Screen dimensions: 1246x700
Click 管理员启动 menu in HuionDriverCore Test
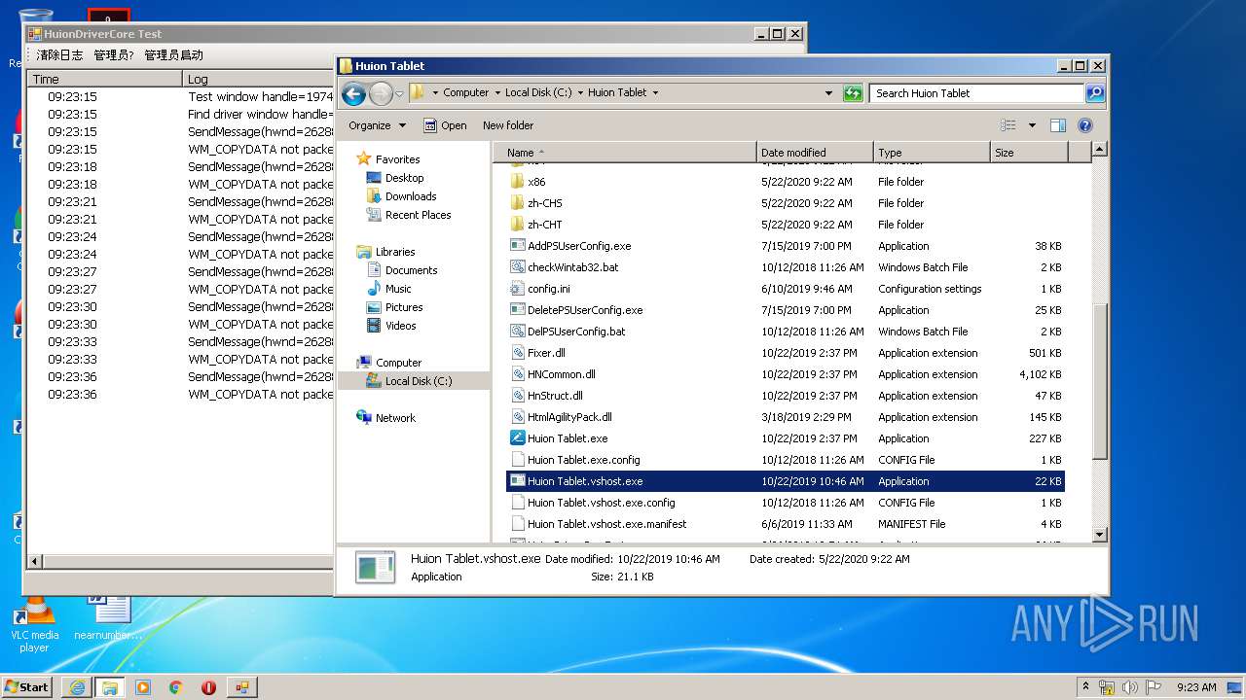tap(174, 54)
